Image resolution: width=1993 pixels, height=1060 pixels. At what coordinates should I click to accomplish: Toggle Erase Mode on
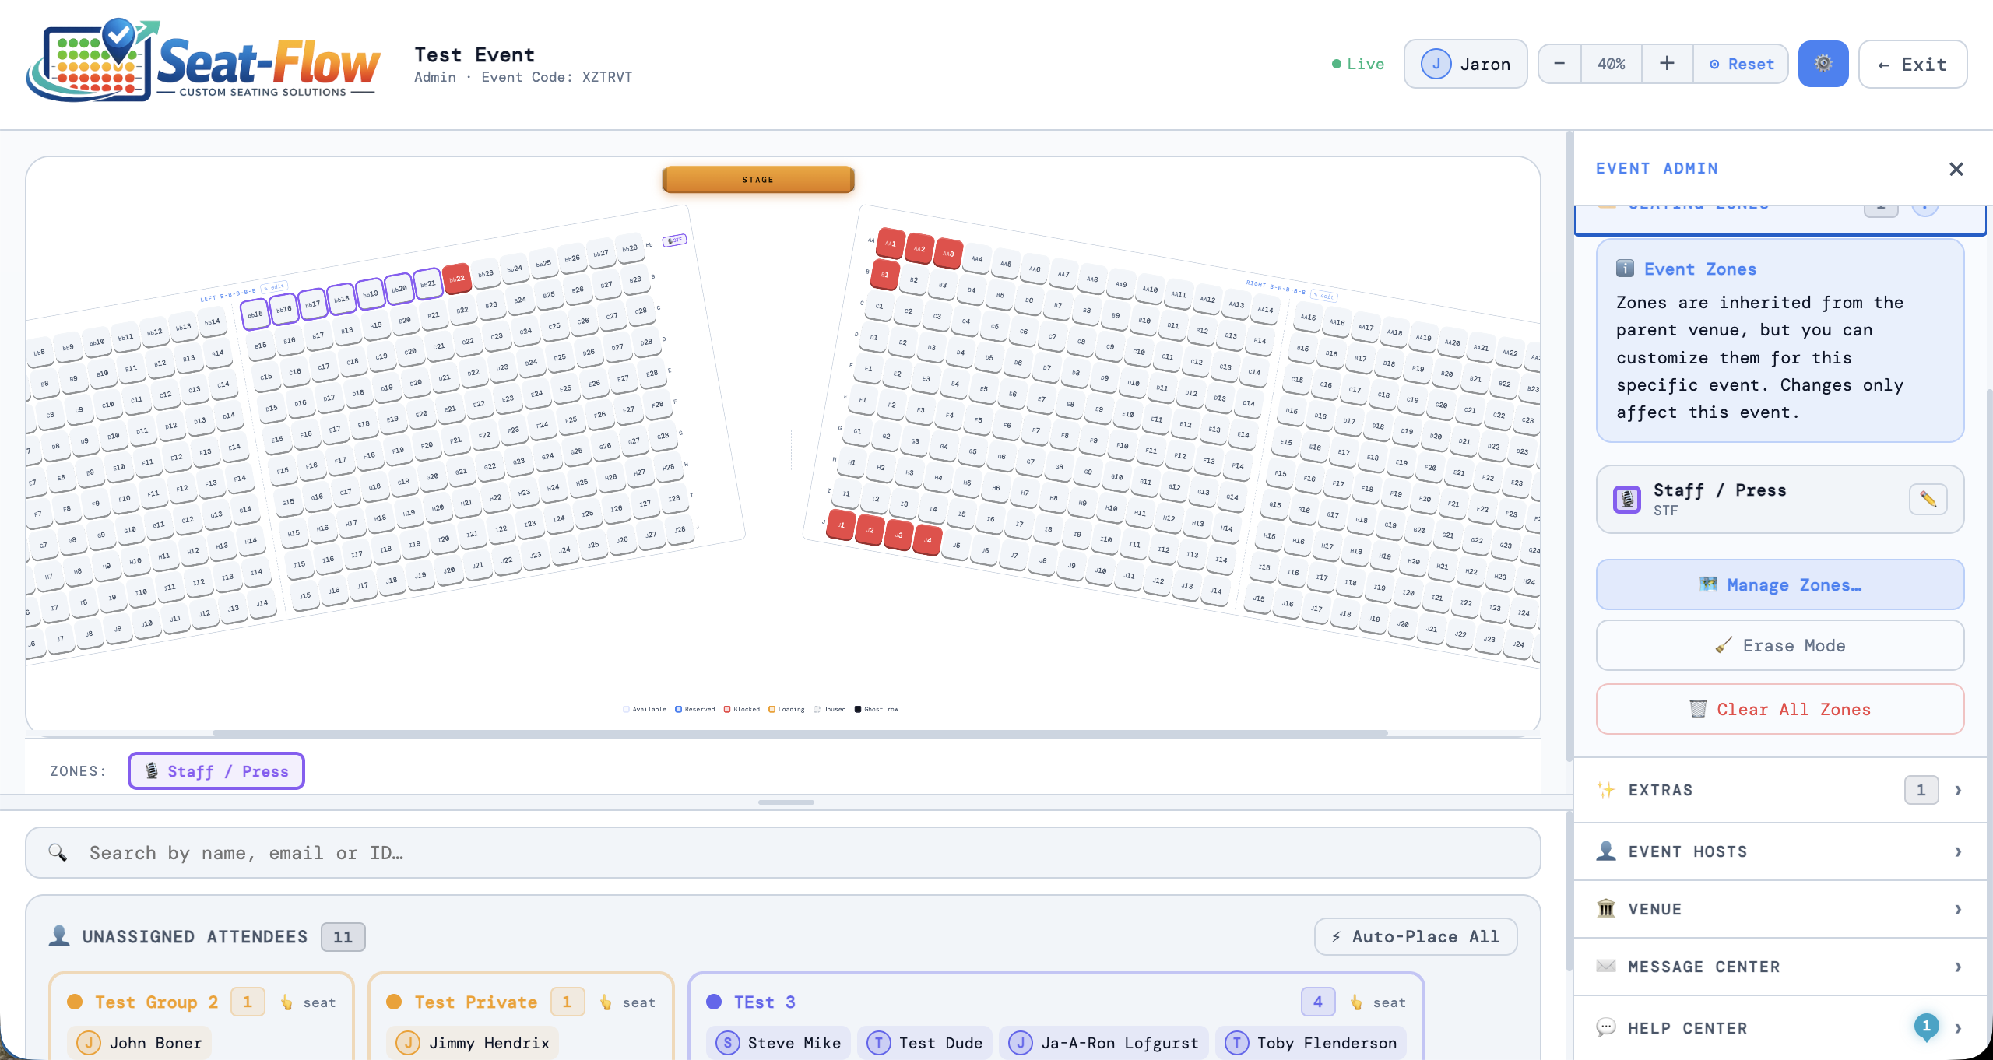tap(1780, 645)
